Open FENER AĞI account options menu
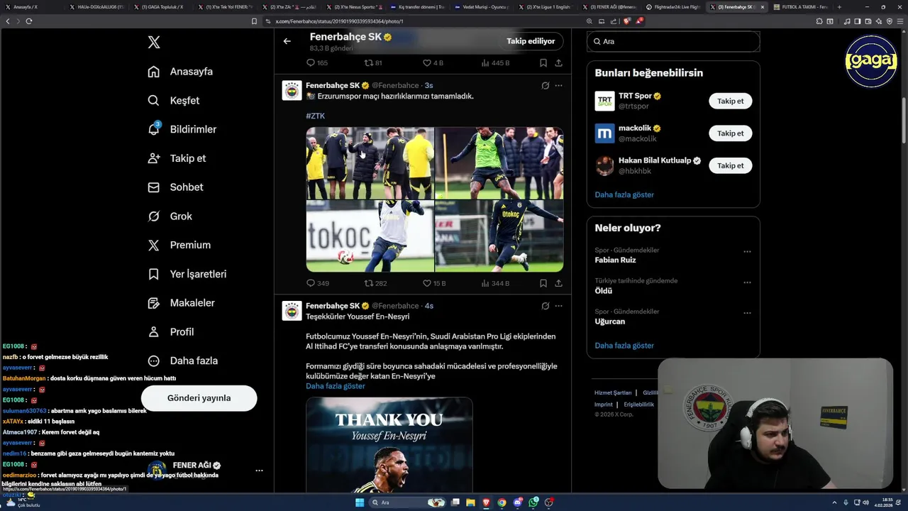Image resolution: width=908 pixels, height=511 pixels. [259, 471]
